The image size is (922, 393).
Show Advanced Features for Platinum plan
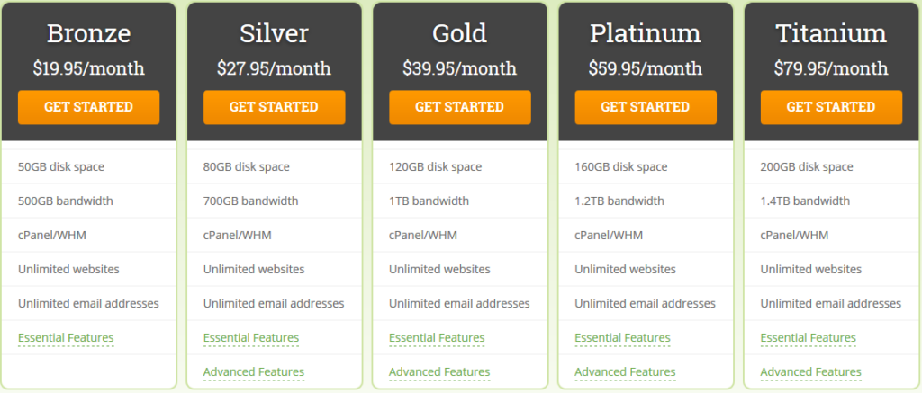626,371
